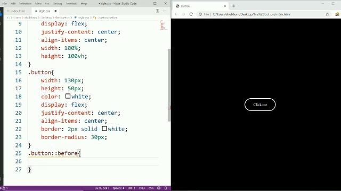Click line number 27 in the gutter
341x191 pixels.
coord(18,169)
